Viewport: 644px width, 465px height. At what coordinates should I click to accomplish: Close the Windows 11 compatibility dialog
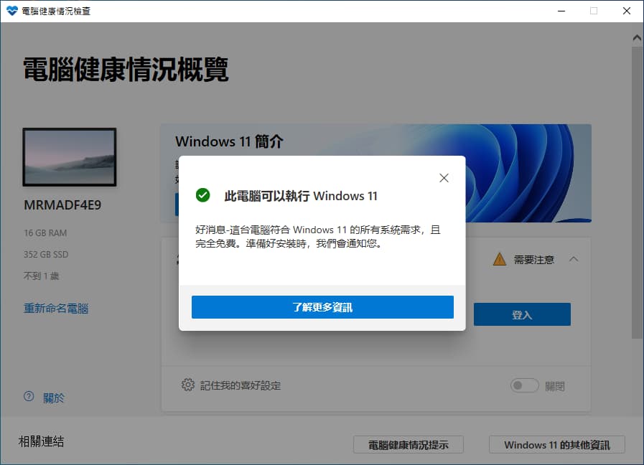444,178
